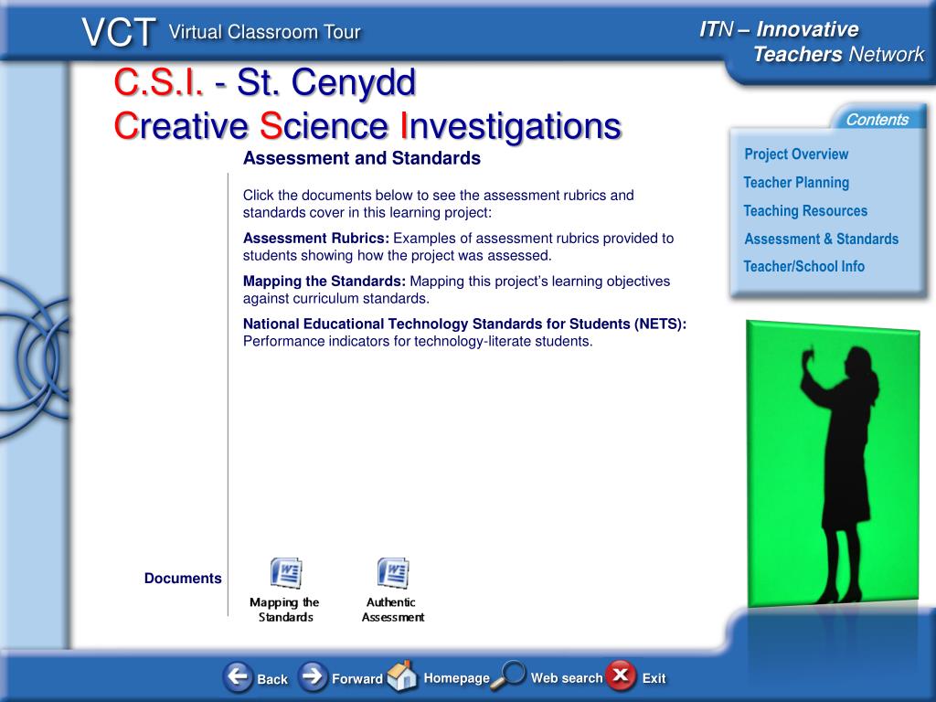Click the ITN – Innovative Teachers Network title

tap(812, 41)
